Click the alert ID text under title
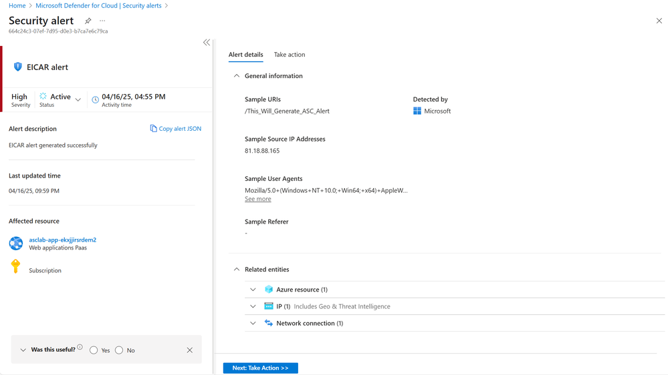Screen dimensions: 668x375 pos(58,31)
